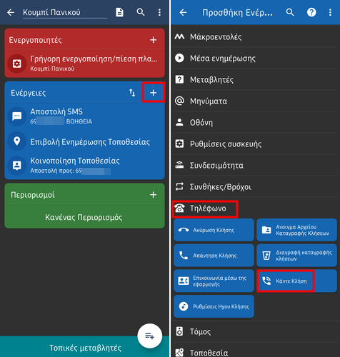Add a constraint via Περιορισμοί plus icon
The width and height of the screenshot is (340, 357).
[153, 195]
